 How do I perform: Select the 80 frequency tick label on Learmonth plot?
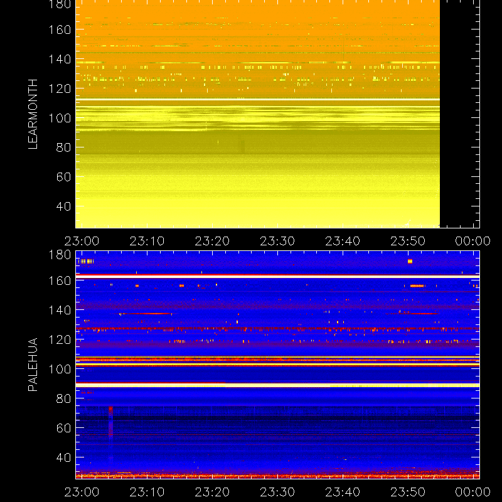63,147
